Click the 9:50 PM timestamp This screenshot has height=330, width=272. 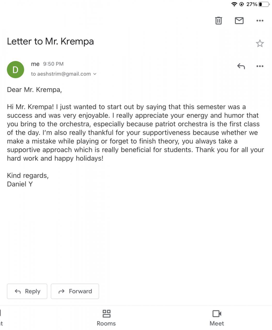(x=53, y=64)
